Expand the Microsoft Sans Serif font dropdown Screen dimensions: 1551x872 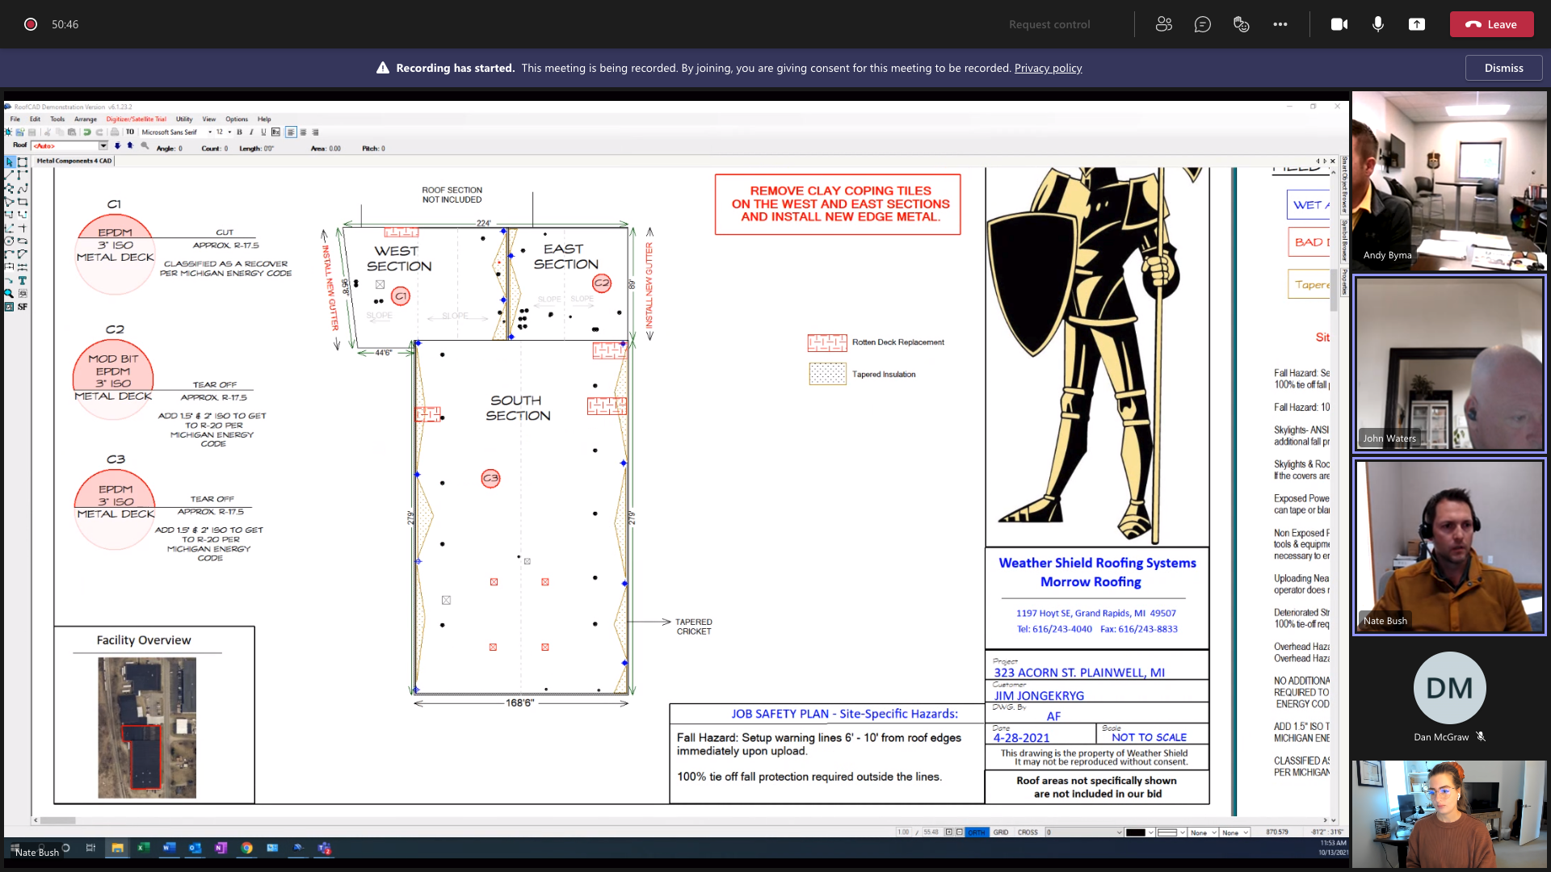pyautogui.click(x=210, y=132)
